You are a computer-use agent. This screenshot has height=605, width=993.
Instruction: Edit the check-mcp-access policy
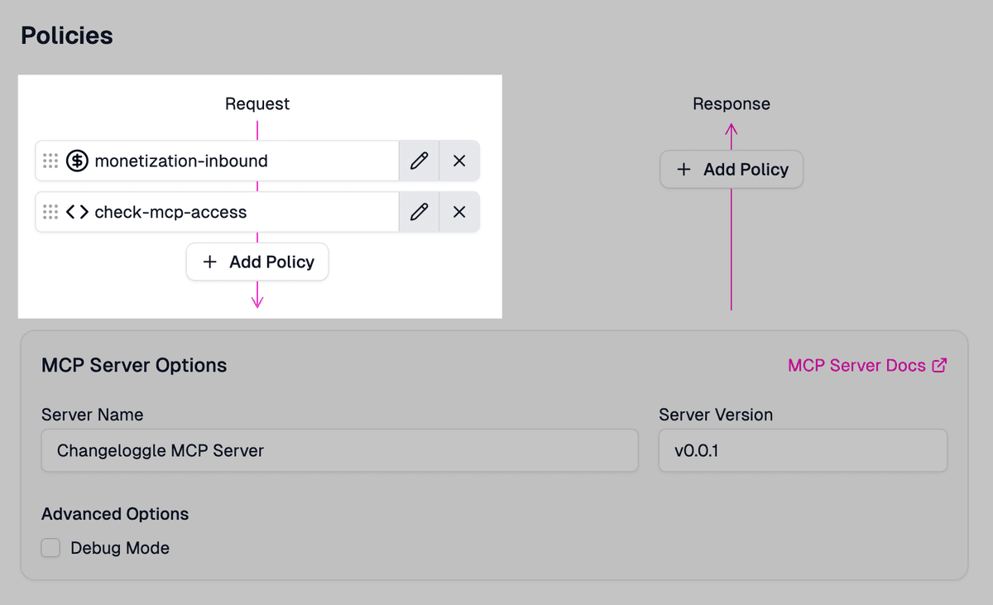click(419, 212)
